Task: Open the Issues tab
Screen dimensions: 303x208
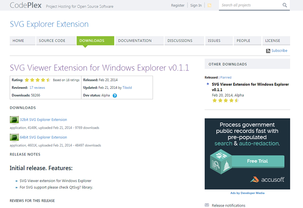Action: tap(219, 41)
